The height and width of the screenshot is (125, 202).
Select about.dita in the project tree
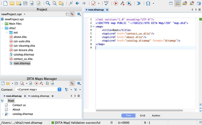(x=20, y=37)
